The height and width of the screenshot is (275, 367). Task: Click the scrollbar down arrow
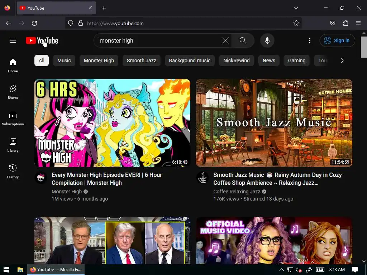pyautogui.click(x=364, y=261)
